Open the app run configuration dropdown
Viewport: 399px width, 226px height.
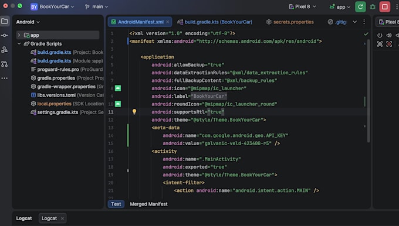340,7
